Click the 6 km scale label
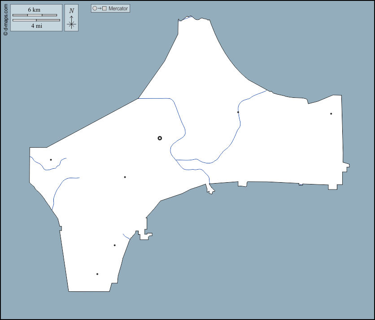 [34, 9]
